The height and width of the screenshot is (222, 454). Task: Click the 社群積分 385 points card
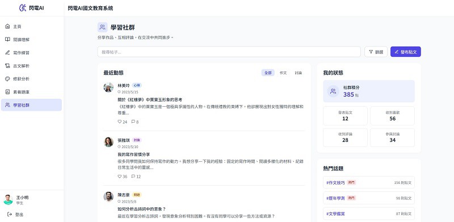pyautogui.click(x=369, y=91)
